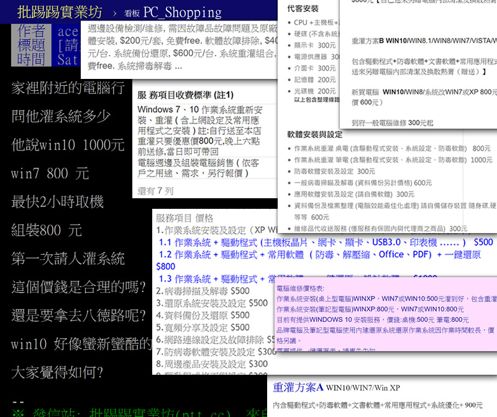Go to the PC_Shopping board link
The height and width of the screenshot is (417, 497).
182,12
